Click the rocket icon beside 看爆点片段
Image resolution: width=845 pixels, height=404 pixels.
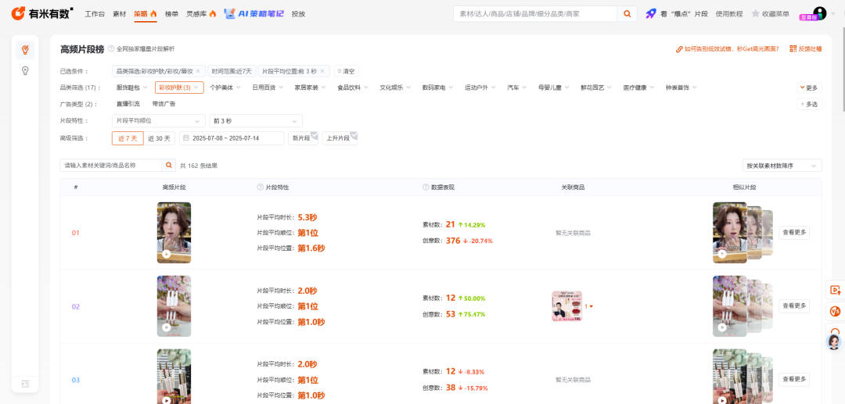650,14
